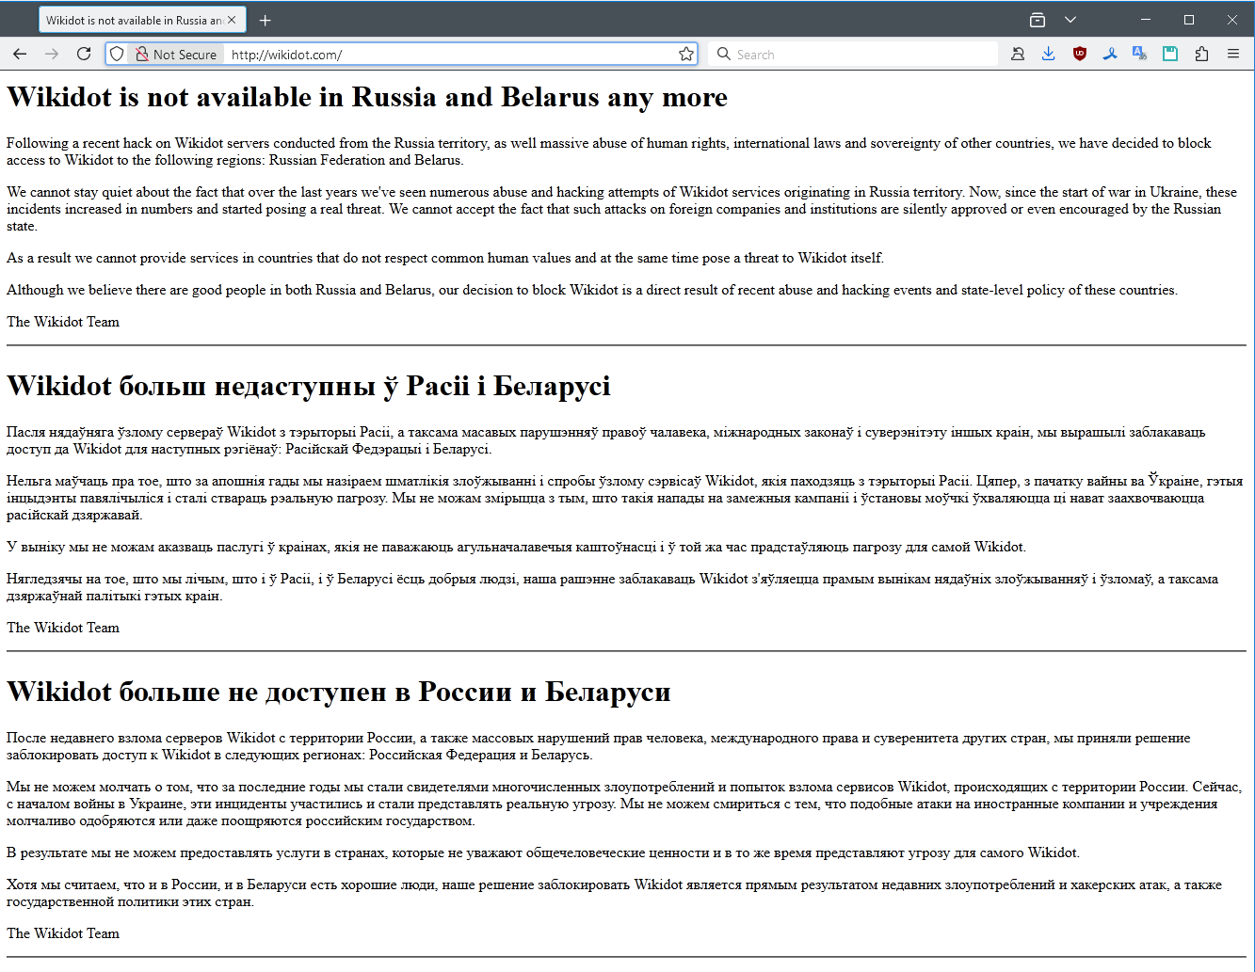Click the paragraph starting 'Нягледзячы на тое'
This screenshot has height=972, width=1255.
click(612, 587)
